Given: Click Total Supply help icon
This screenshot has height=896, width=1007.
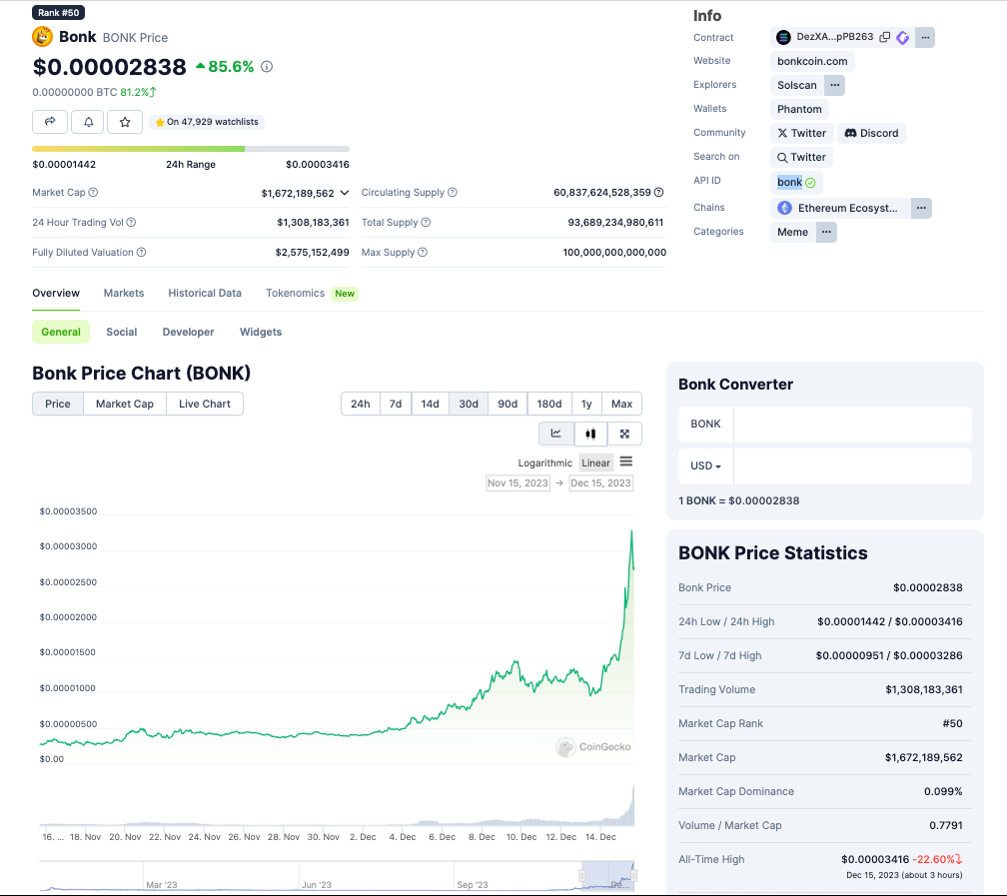Looking at the screenshot, I should (x=426, y=222).
